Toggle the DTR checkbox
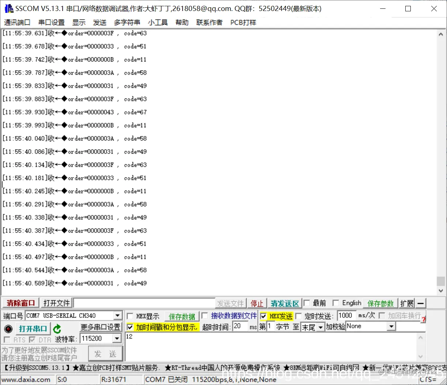This screenshot has height=385, width=447. click(x=32, y=340)
